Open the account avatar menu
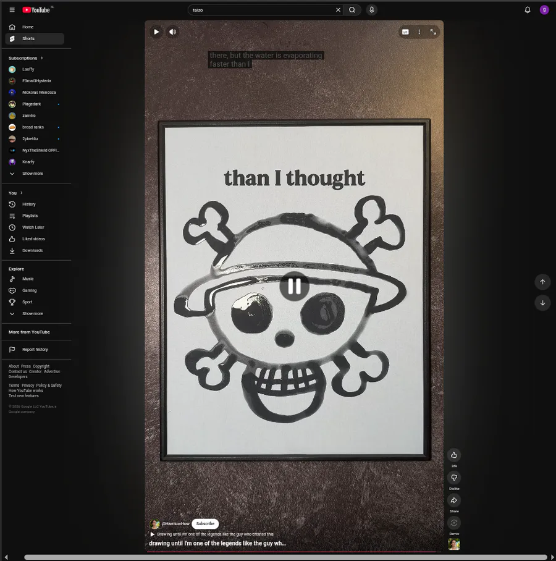This screenshot has height=561, width=556. (x=544, y=10)
